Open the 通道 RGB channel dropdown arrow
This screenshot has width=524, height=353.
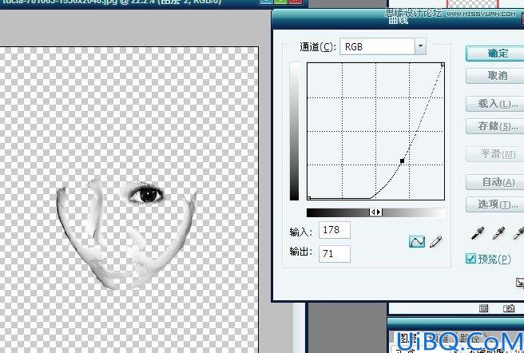pyautogui.click(x=420, y=46)
